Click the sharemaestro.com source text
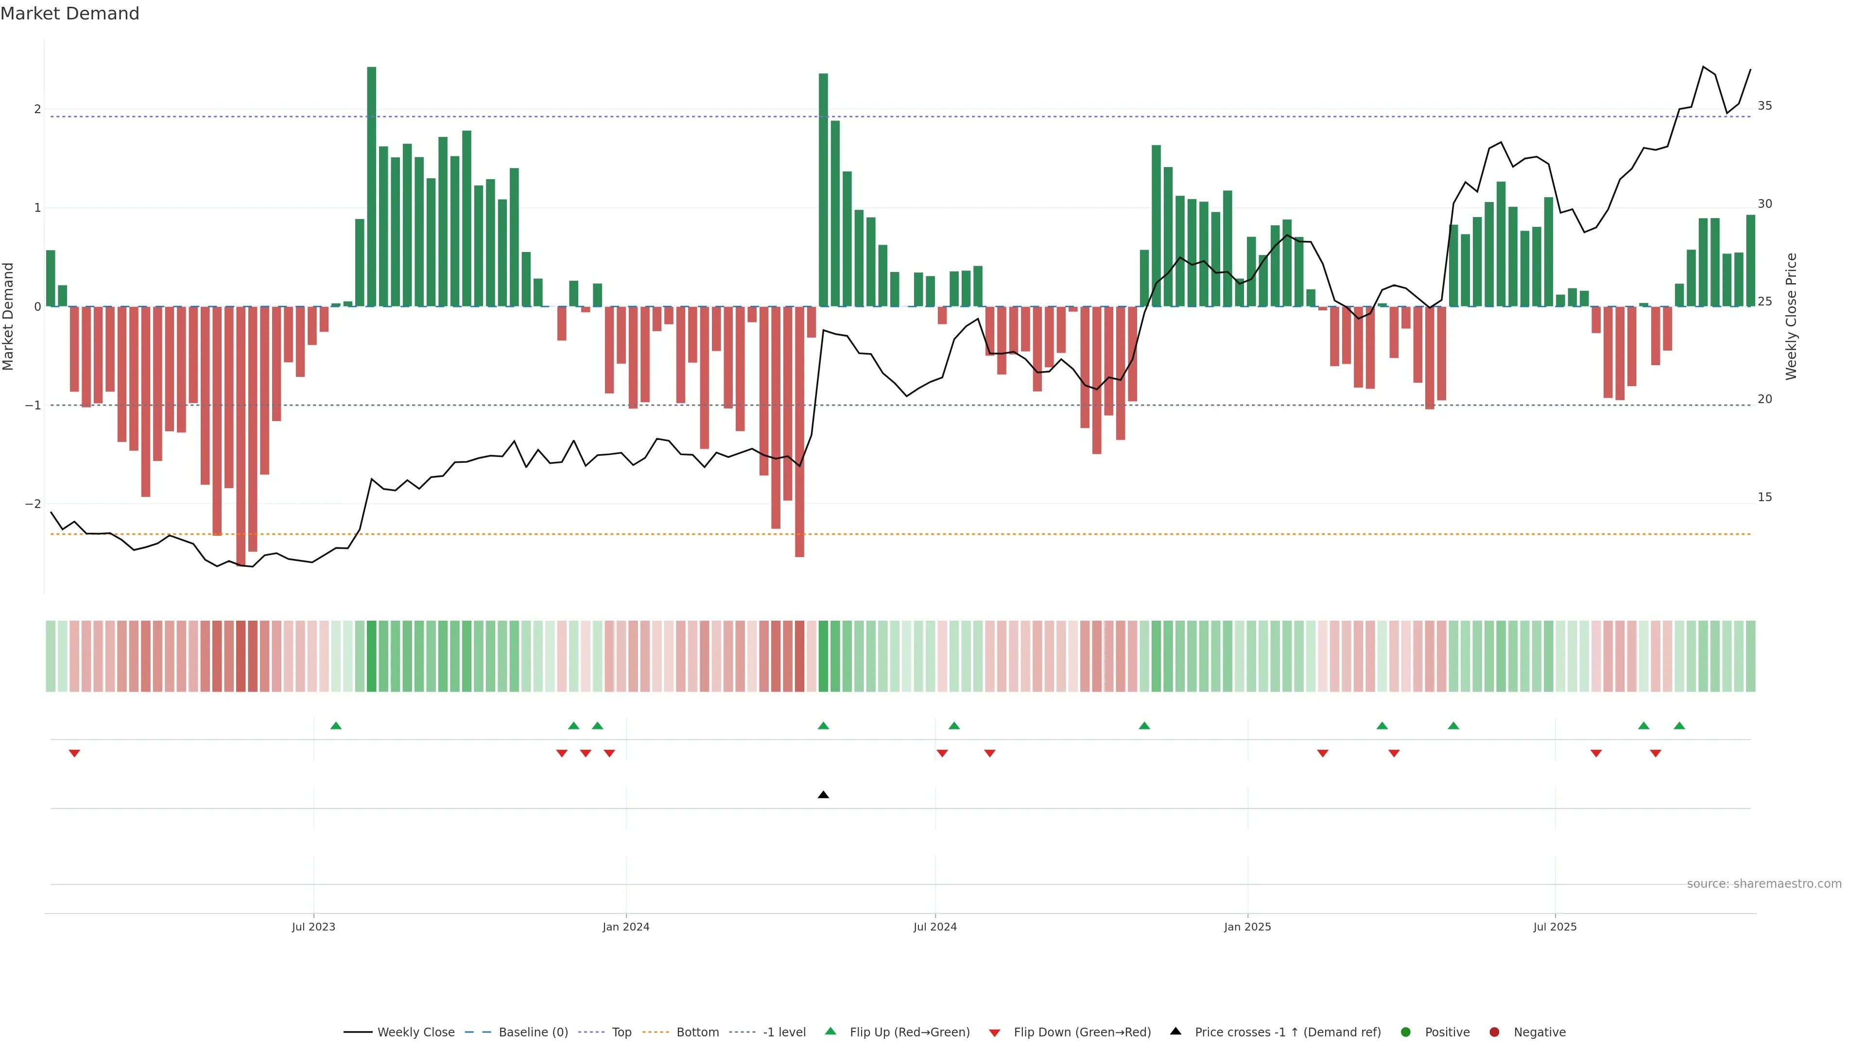Image resolution: width=1866 pixels, height=1049 pixels. coord(1764,884)
